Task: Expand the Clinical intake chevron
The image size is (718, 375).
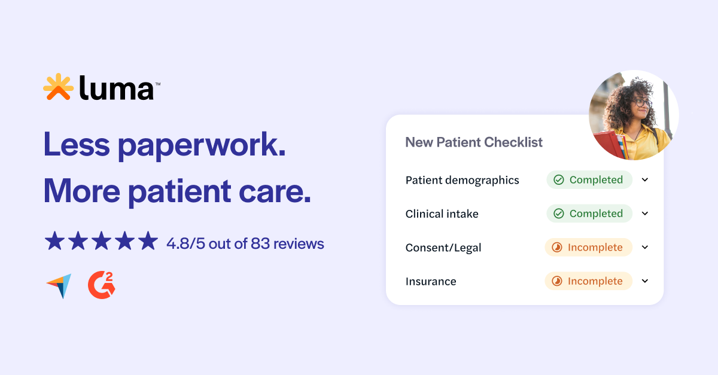Action: (x=644, y=214)
